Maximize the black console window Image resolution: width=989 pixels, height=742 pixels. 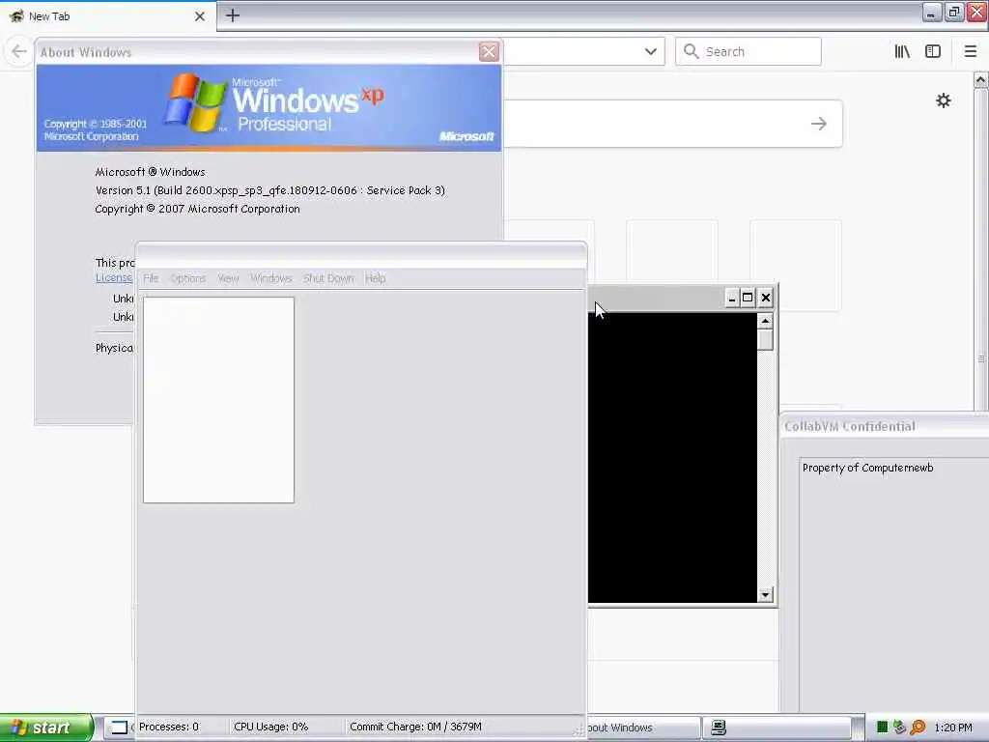749,298
